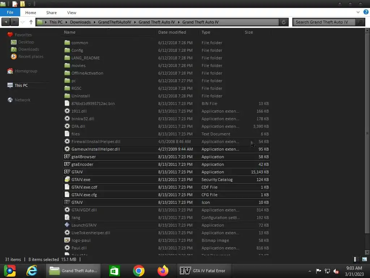
Task: Open Desktop in navigation pane
Action: pos(26,42)
